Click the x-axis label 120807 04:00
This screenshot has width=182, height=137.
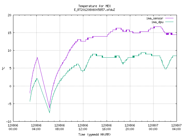pos(176,127)
